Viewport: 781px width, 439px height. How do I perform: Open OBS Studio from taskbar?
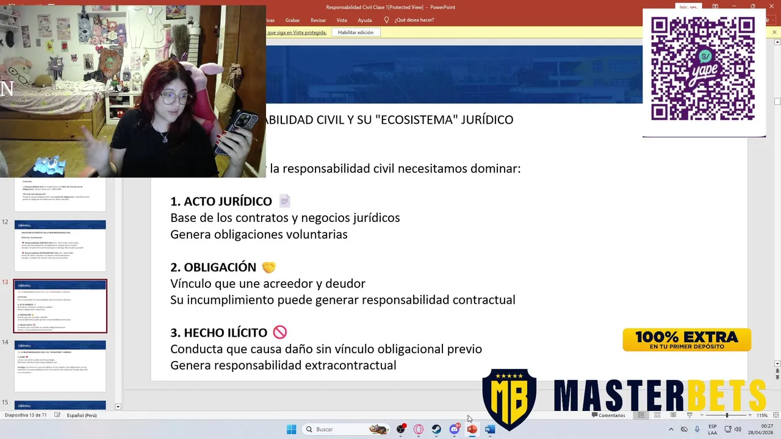click(401, 429)
